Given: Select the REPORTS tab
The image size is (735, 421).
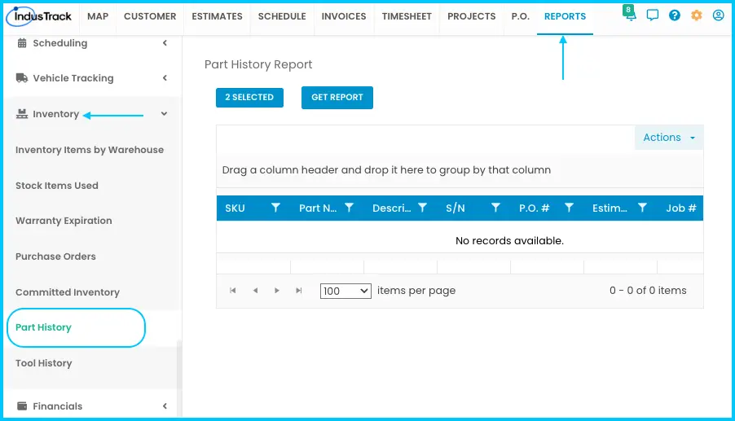Looking at the screenshot, I should [565, 16].
